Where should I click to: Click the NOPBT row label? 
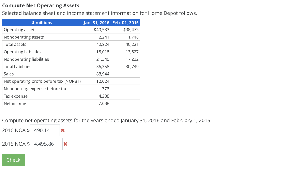(42, 81)
